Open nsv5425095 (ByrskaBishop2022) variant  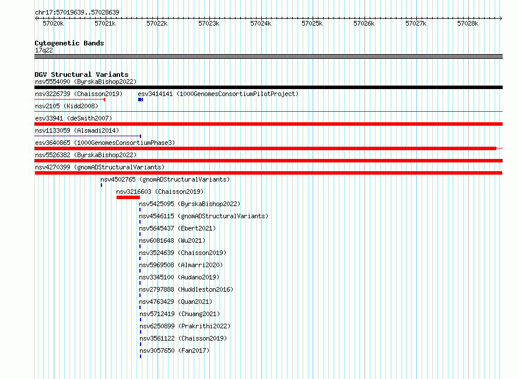point(190,204)
